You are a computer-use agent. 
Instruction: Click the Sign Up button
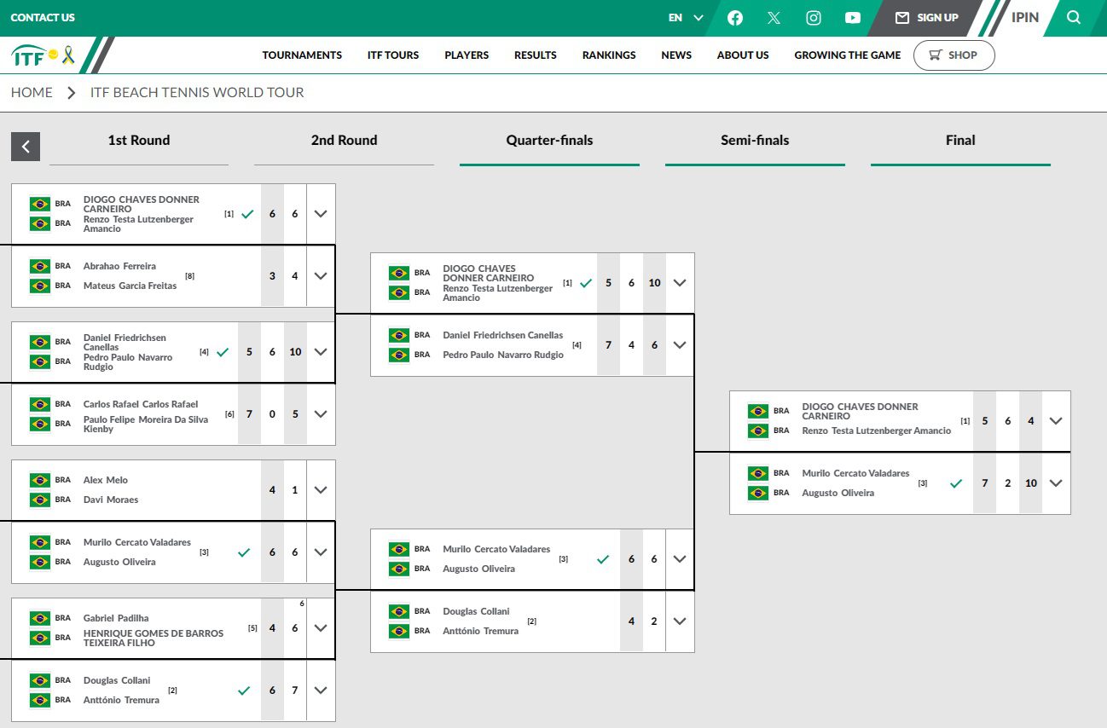coord(927,18)
